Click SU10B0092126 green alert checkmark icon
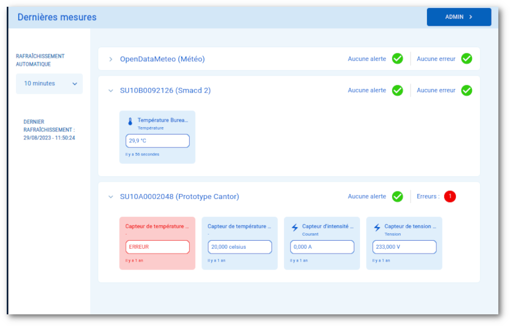This screenshot has height=326, width=510. [x=398, y=90]
